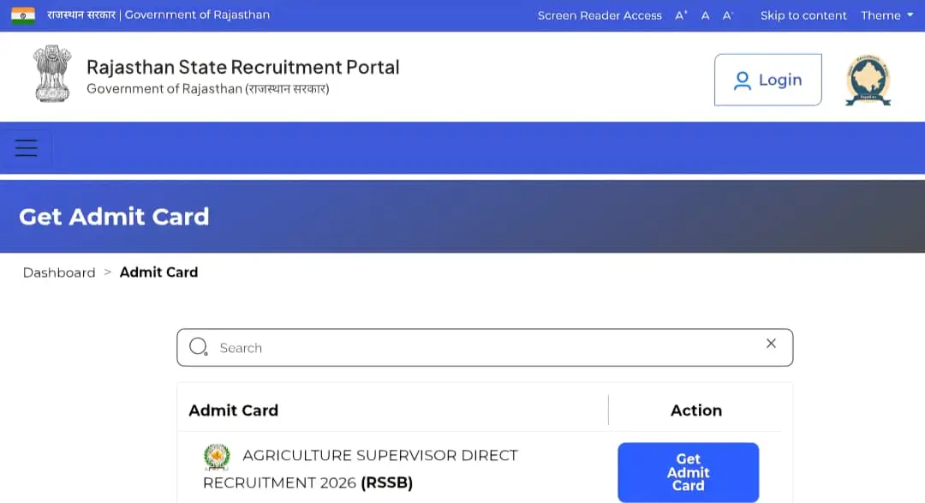Image resolution: width=925 pixels, height=503 pixels.
Task: Open the Theme dropdown
Action: (x=886, y=15)
